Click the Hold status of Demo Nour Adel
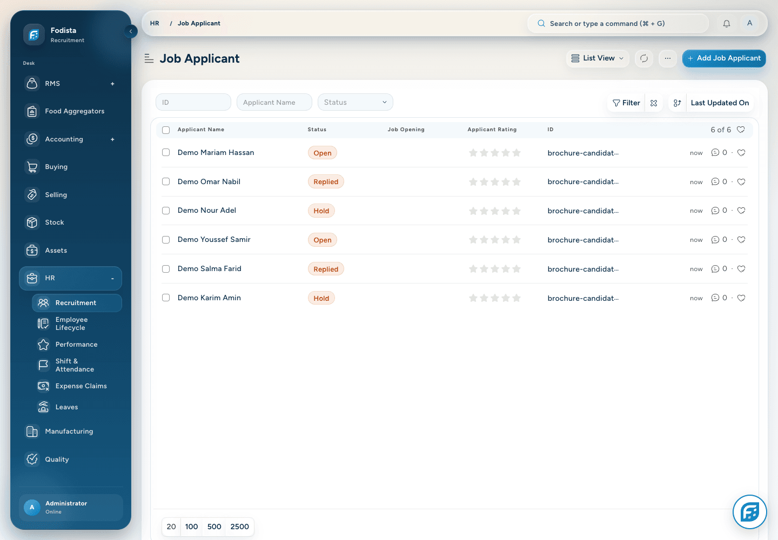Viewport: 778px width, 540px height. click(321, 211)
